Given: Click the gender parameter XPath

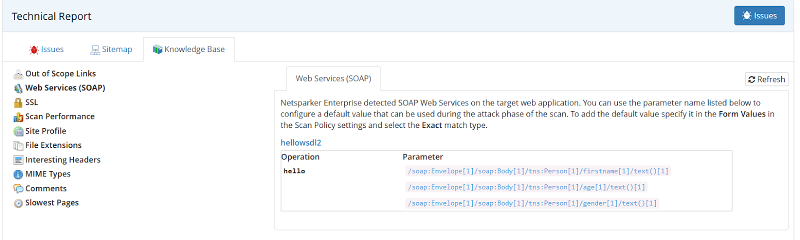Looking at the screenshot, I should point(532,203).
